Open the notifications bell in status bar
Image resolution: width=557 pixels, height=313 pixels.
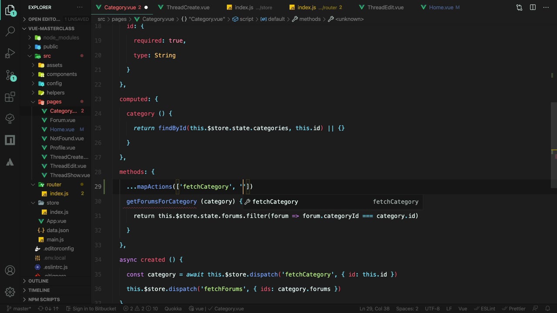547,309
